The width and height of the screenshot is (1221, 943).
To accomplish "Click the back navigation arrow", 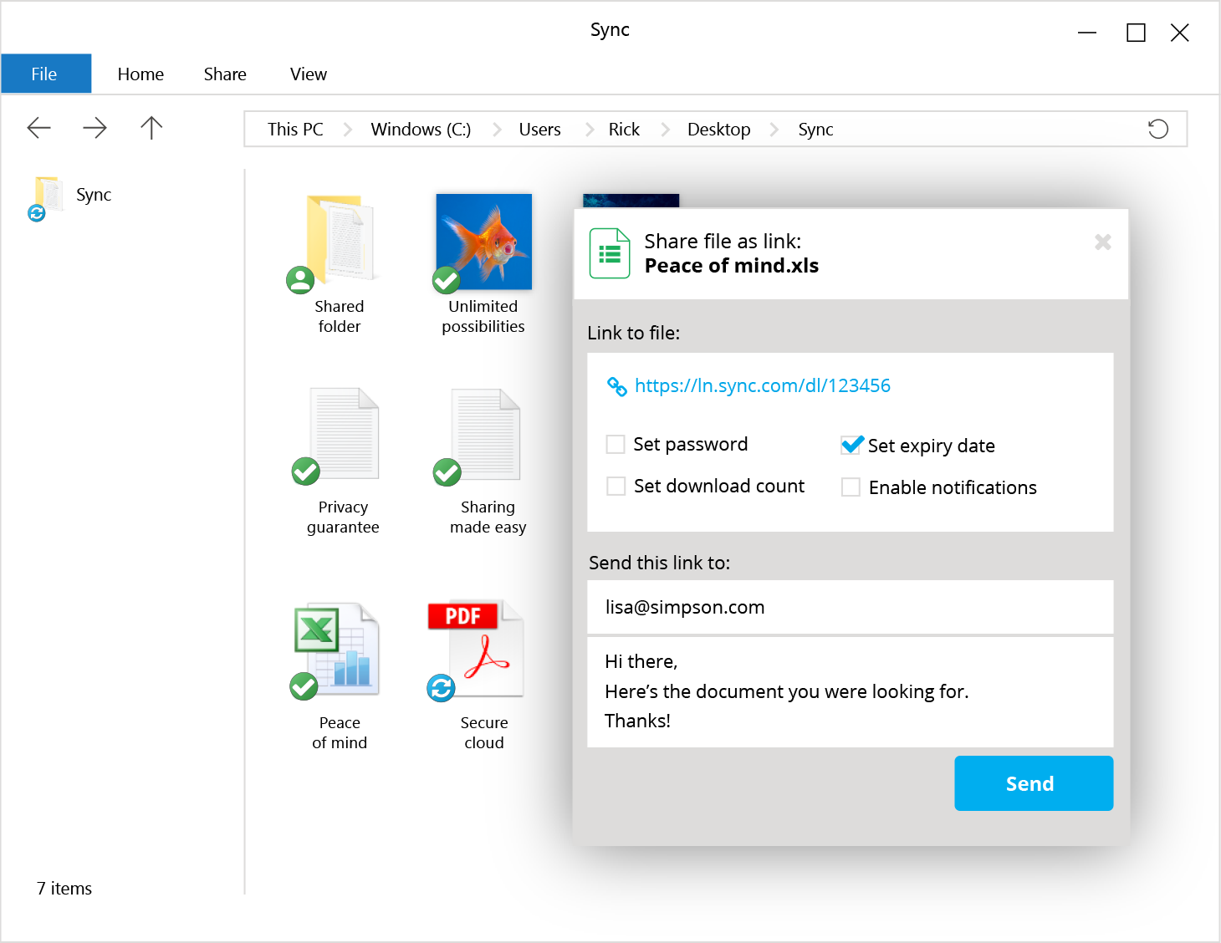I will [39, 128].
